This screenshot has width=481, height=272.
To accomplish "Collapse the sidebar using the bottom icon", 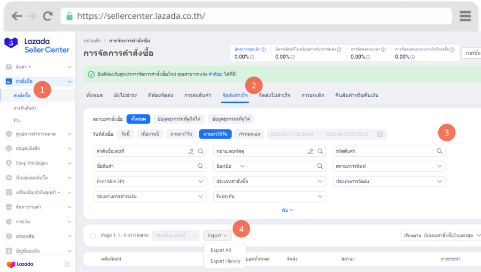I will pyautogui.click(x=67, y=264).
